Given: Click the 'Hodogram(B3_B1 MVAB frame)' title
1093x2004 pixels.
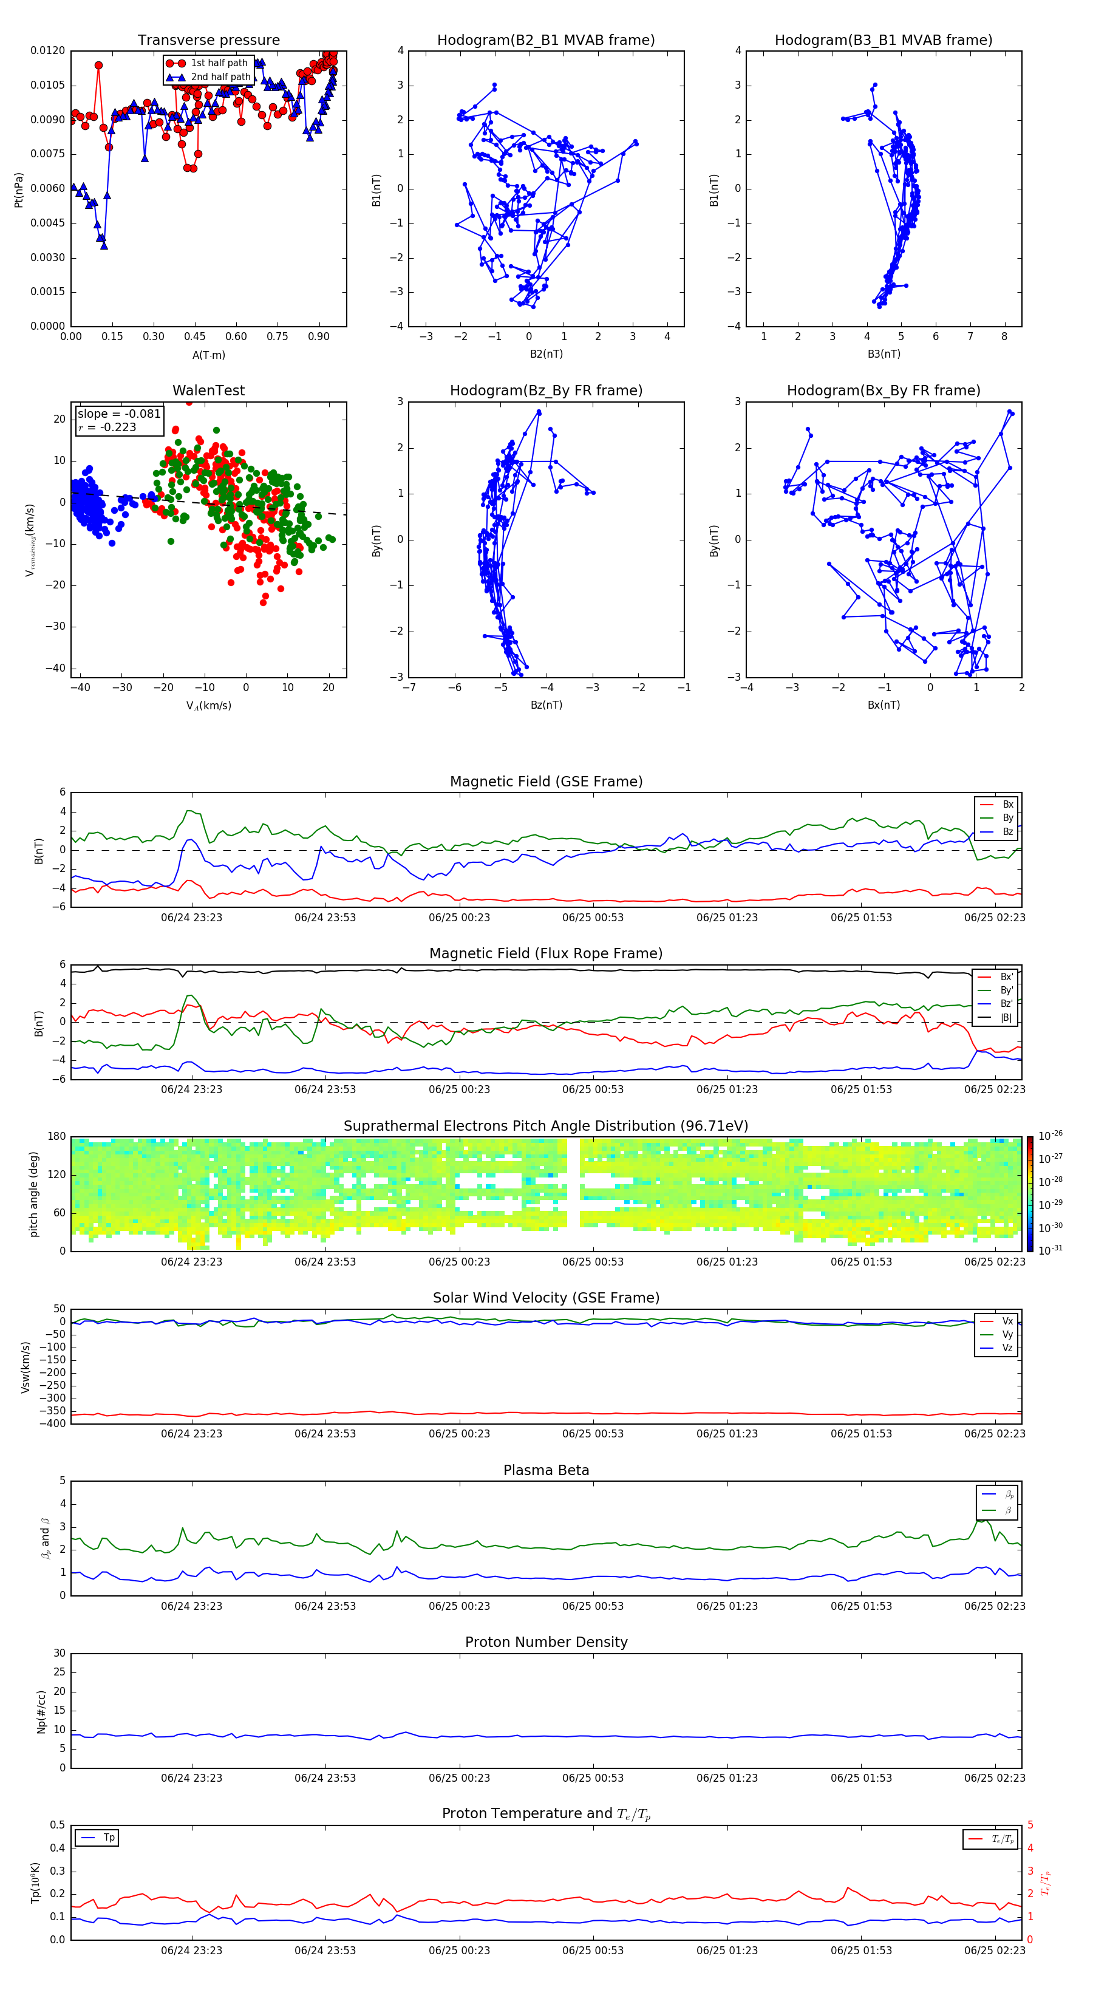Looking at the screenshot, I should click(884, 41).
